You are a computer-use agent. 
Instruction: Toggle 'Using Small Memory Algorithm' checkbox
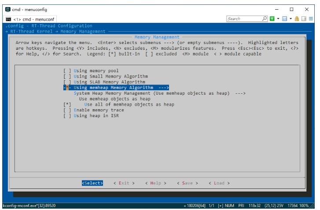67,76
